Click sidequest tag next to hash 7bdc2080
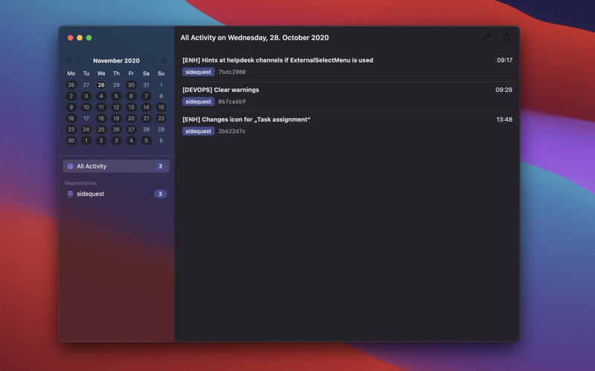This screenshot has width=595, height=371. click(x=198, y=72)
